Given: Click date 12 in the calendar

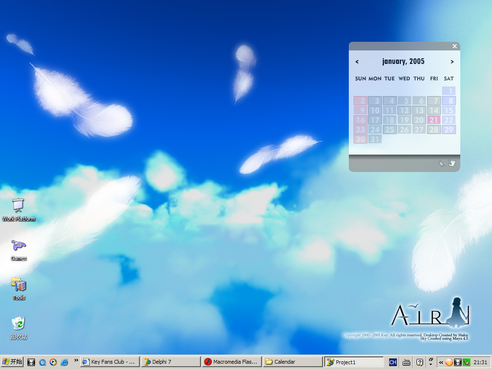Looking at the screenshot, I should [405, 111].
